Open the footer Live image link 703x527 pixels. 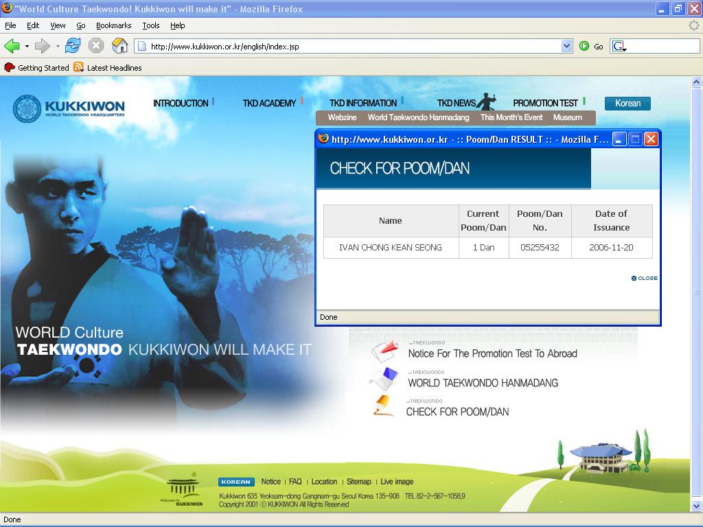(397, 481)
